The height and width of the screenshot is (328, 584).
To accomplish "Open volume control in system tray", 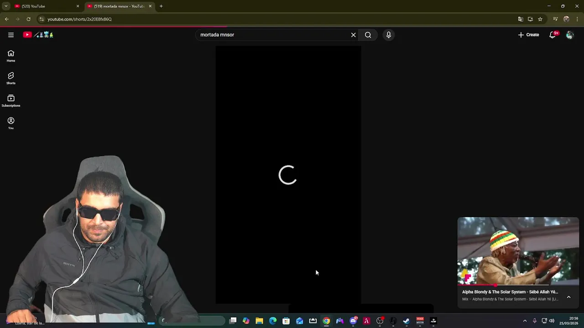I will pos(552,321).
